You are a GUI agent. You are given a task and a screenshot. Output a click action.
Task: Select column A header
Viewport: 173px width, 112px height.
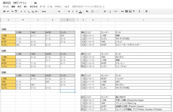pos(8,20)
